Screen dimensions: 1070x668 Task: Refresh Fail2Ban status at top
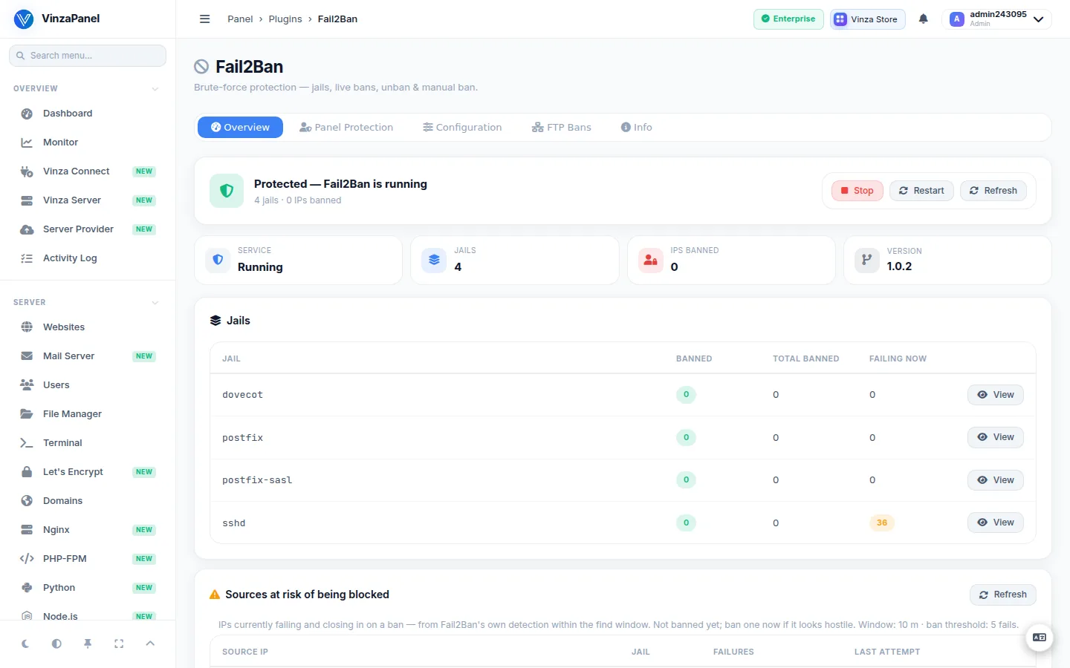pos(993,191)
